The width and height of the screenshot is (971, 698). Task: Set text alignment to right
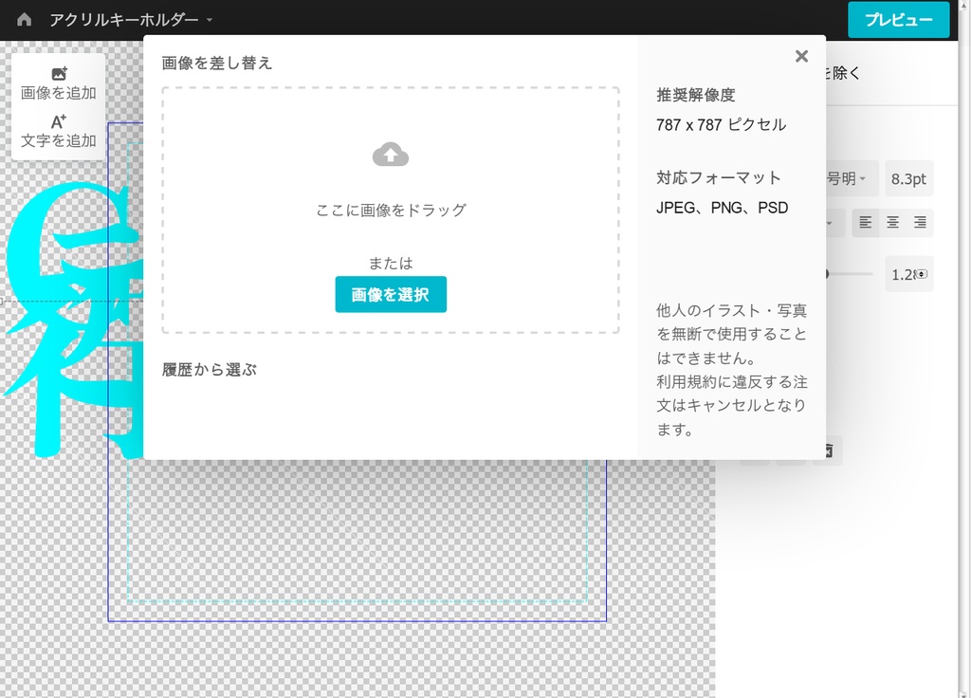pos(919,222)
